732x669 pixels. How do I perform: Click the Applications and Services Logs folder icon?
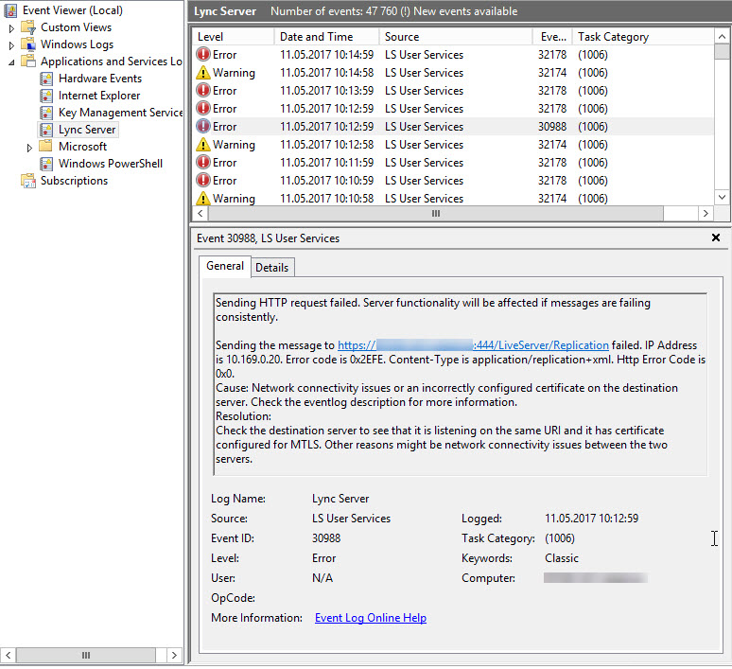click(28, 62)
